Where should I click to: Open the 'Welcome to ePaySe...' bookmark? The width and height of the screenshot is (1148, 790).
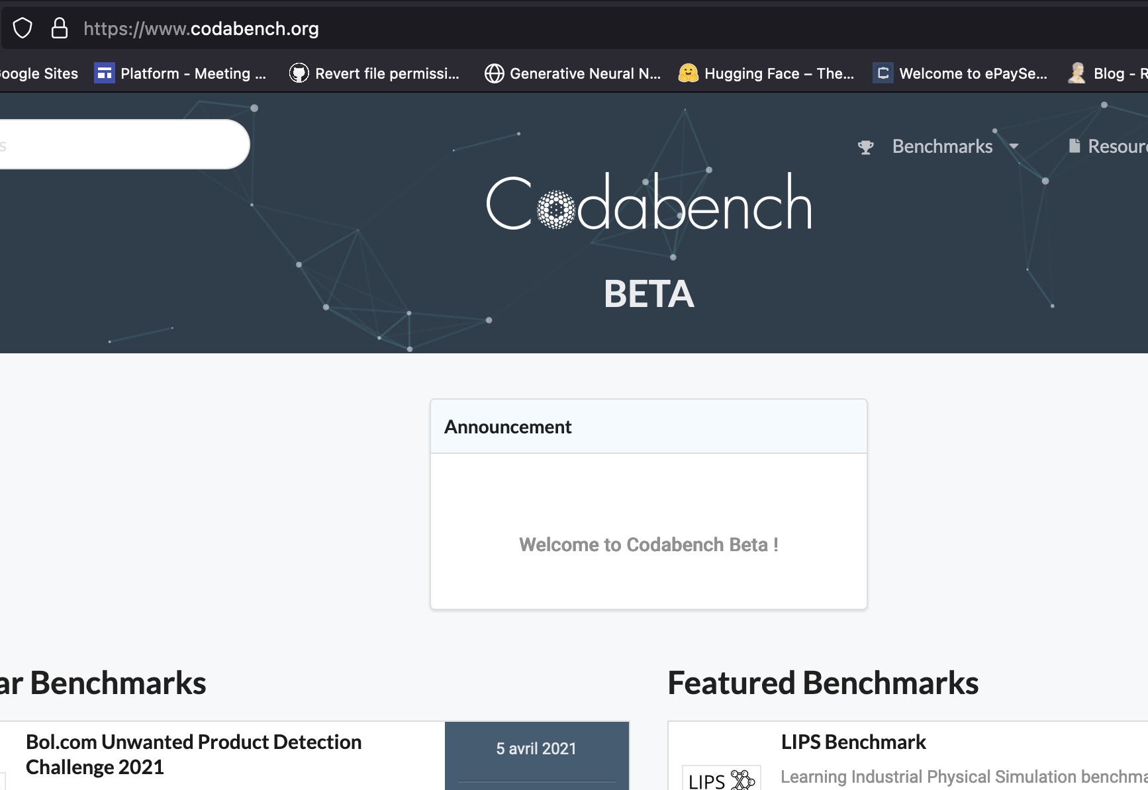click(x=971, y=73)
